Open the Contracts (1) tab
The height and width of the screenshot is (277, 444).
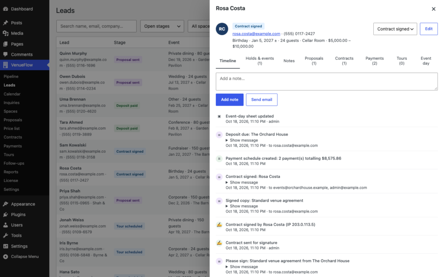click(344, 61)
